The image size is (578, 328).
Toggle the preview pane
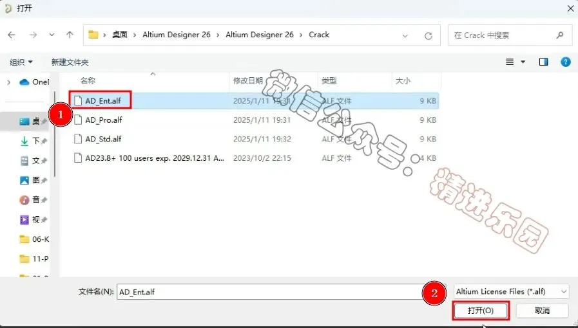[x=544, y=62]
